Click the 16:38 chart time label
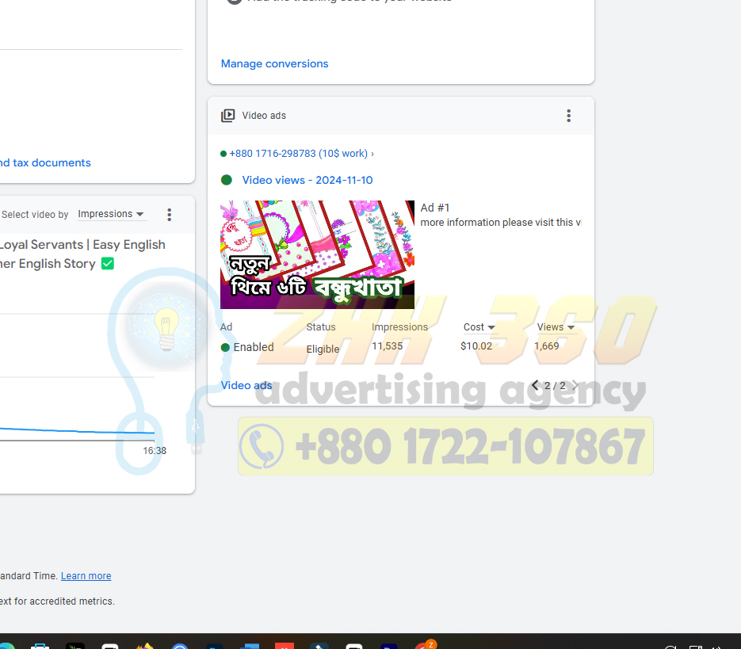 click(155, 451)
